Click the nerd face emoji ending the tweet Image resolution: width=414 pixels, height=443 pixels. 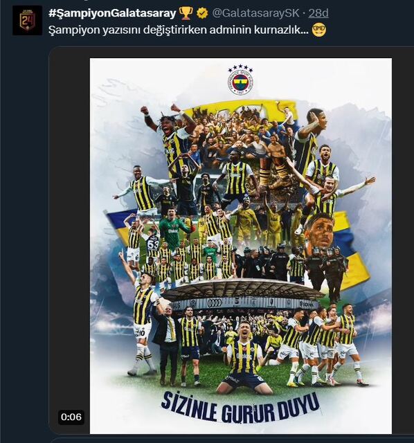coord(319,30)
